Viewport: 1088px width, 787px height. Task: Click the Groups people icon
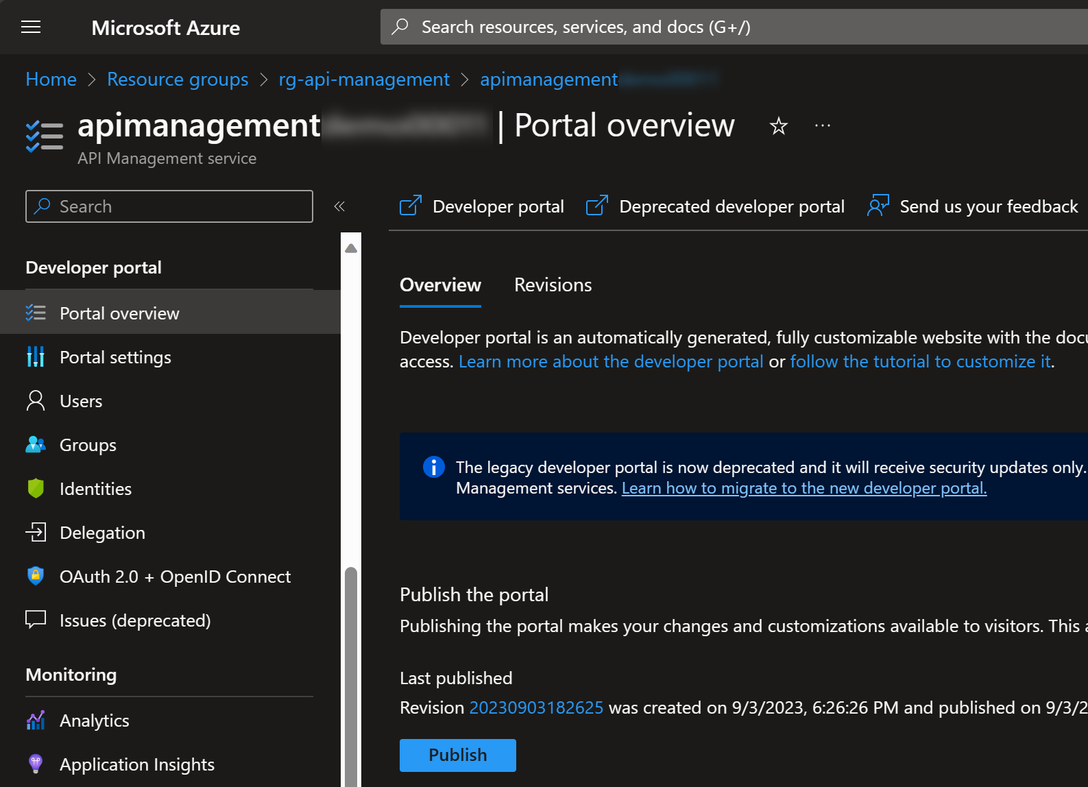36,445
